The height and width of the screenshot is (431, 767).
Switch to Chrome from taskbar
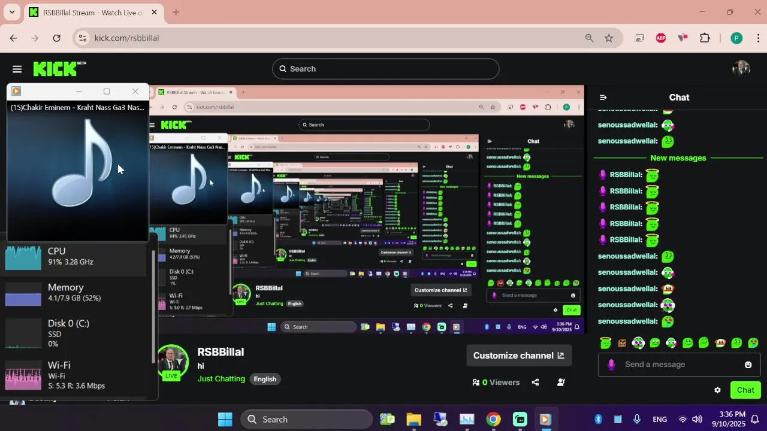(x=493, y=419)
